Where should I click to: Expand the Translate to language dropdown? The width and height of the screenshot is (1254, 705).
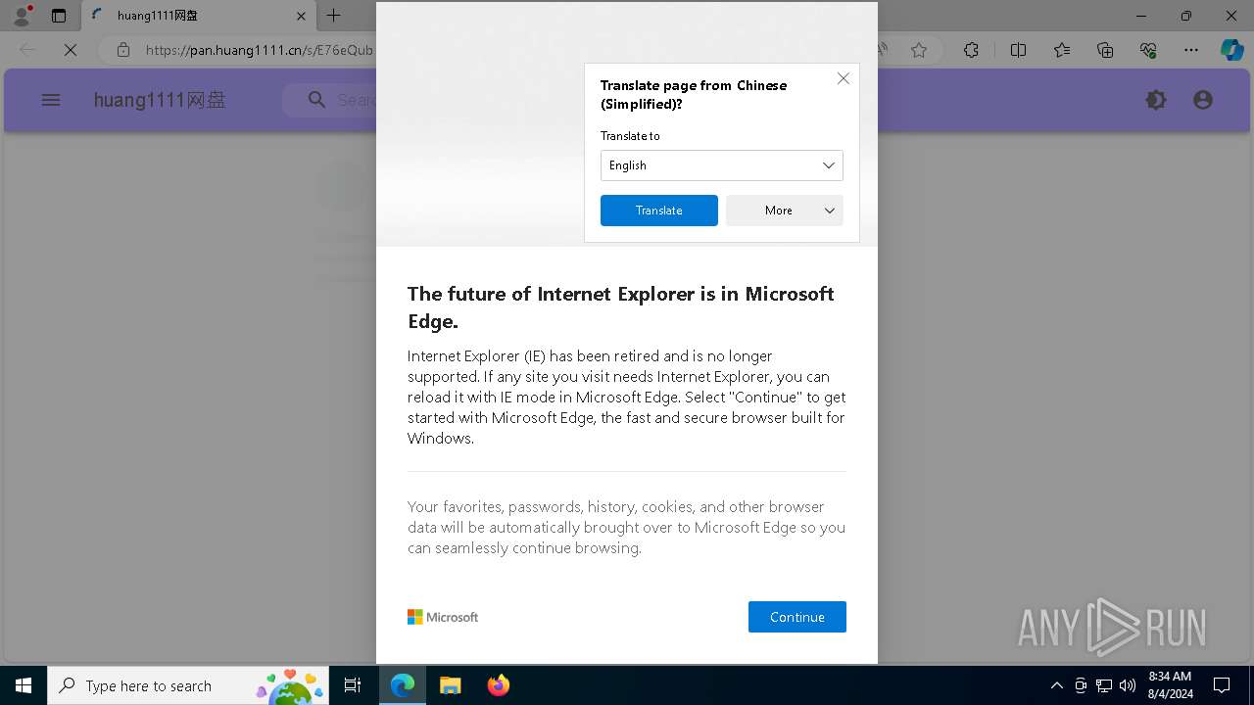[x=721, y=165]
